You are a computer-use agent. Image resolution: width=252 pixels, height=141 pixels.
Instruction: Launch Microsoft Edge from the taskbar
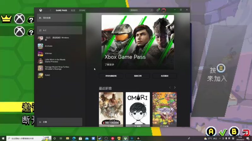74,138
